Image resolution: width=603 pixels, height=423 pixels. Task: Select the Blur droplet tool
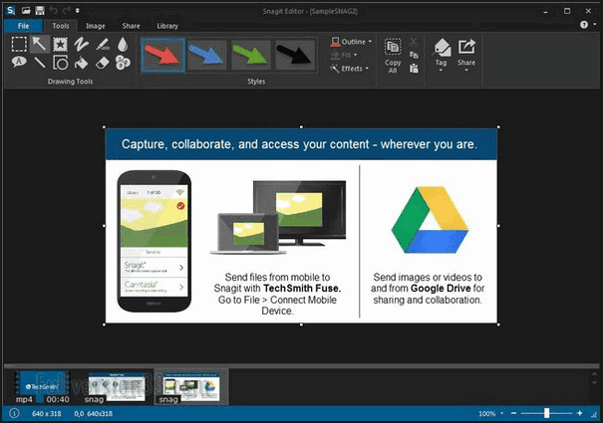tap(123, 44)
